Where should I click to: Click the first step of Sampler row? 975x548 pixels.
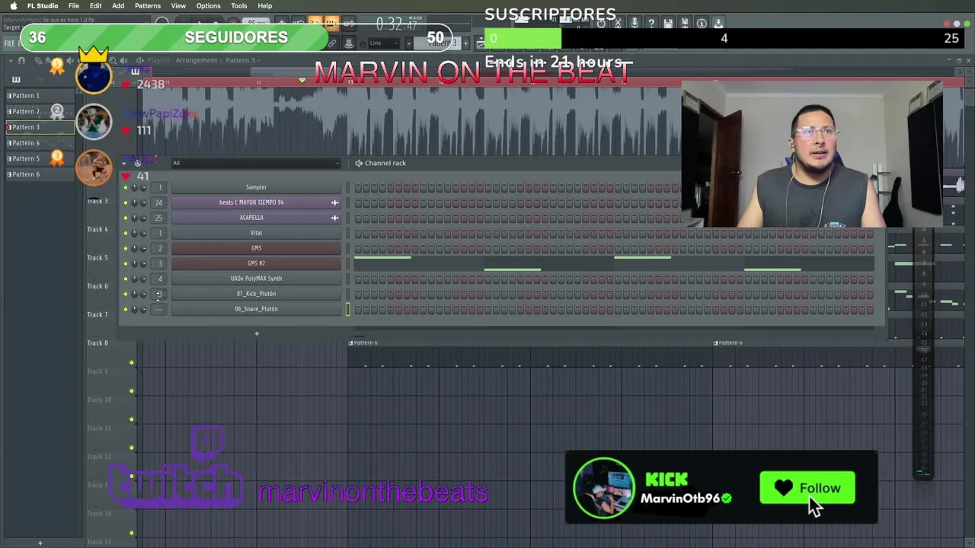point(357,187)
